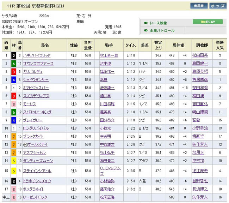This screenshot has height=203, width=229.
Task: Click the yellow frame 5 badge for ダンディーズムーン
Action: click(x=13, y=160)
